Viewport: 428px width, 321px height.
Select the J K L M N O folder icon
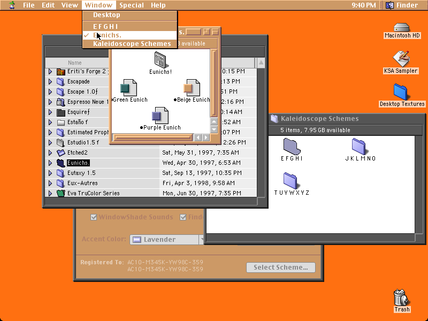(x=359, y=146)
